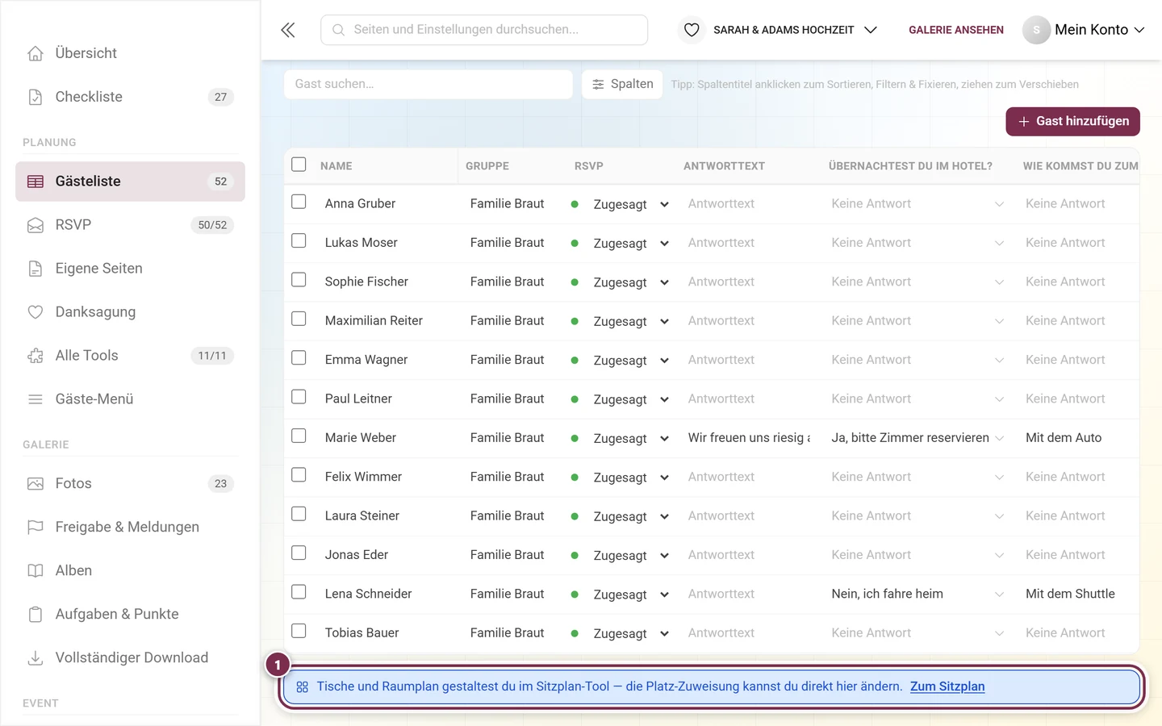This screenshot has width=1162, height=726.
Task: Open hotel answer dropdown for Lena Schneider
Action: (917, 595)
